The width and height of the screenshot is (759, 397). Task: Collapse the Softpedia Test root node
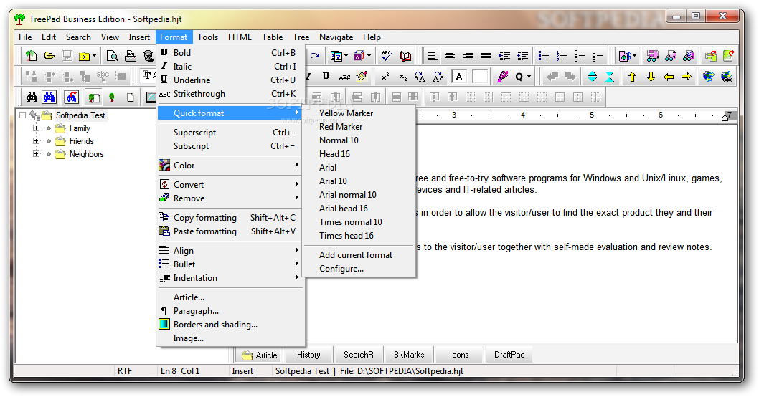23,115
